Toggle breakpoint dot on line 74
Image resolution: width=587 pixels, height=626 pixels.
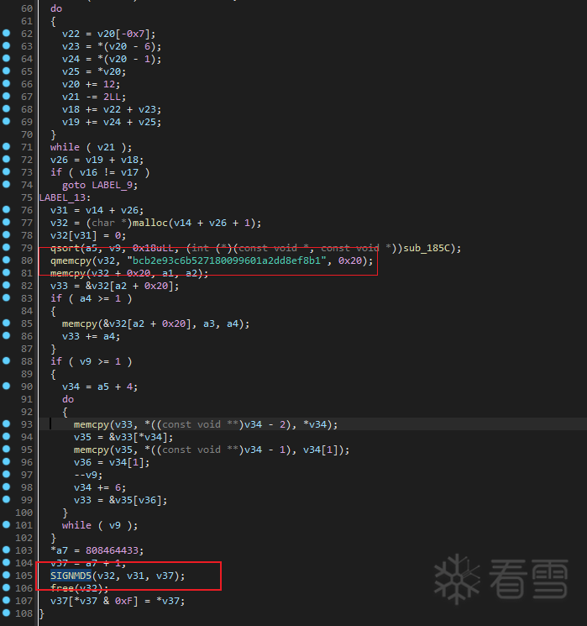[7, 185]
